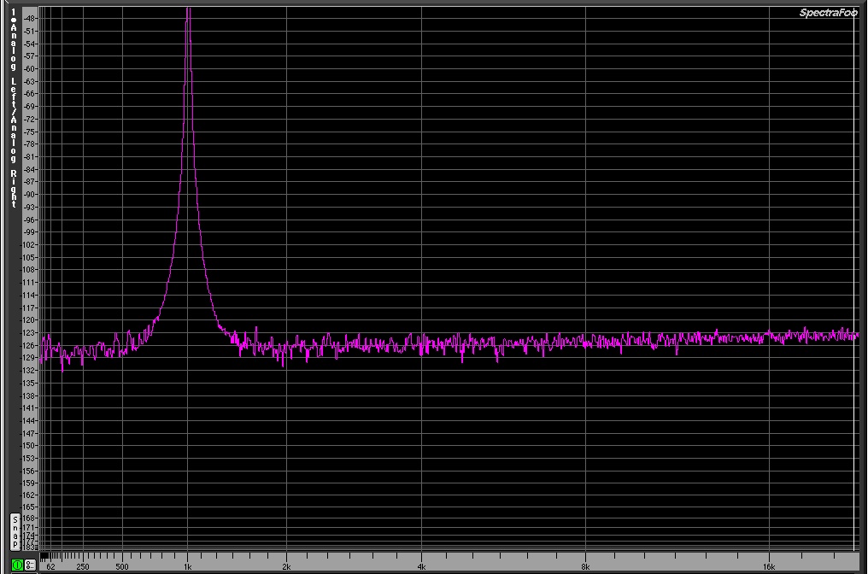The image size is (868, 574).
Task: Click the 250 frequency axis label
Action: (x=83, y=567)
